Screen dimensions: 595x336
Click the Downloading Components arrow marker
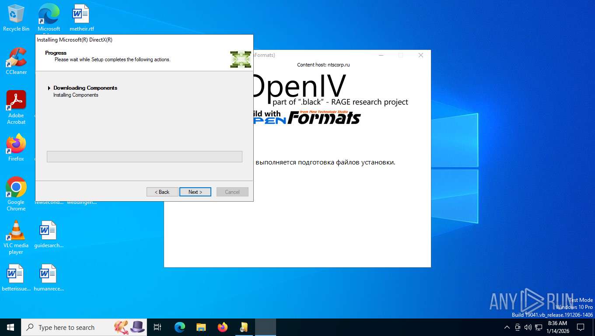[49, 88]
